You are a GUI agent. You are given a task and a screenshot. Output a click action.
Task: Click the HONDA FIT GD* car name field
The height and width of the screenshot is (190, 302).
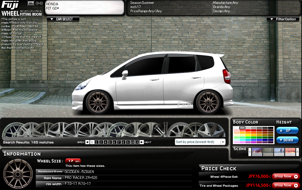tap(84, 7)
